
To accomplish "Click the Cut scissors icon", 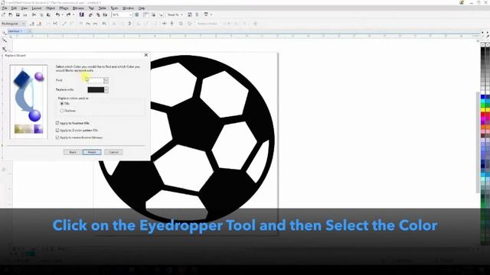I will [34, 15].
